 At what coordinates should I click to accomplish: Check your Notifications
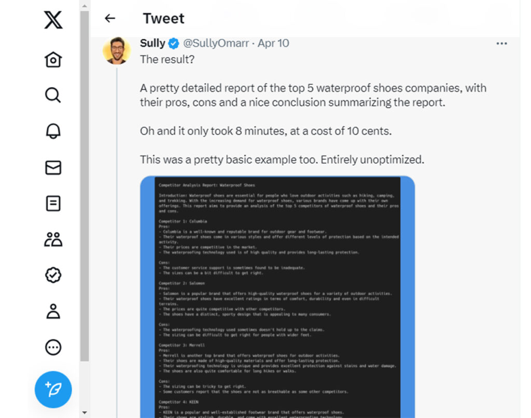point(52,131)
